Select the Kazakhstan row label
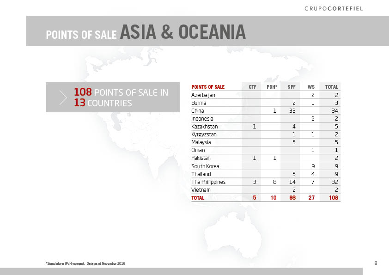The width and height of the screenshot is (389, 275). 204,127
